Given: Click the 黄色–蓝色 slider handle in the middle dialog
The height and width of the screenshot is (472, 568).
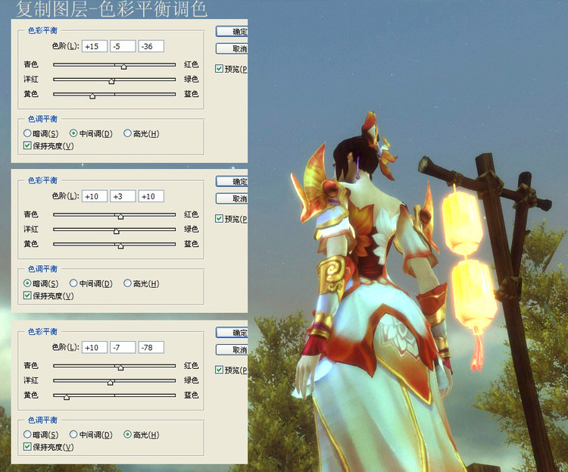Looking at the screenshot, I should coord(120,246).
